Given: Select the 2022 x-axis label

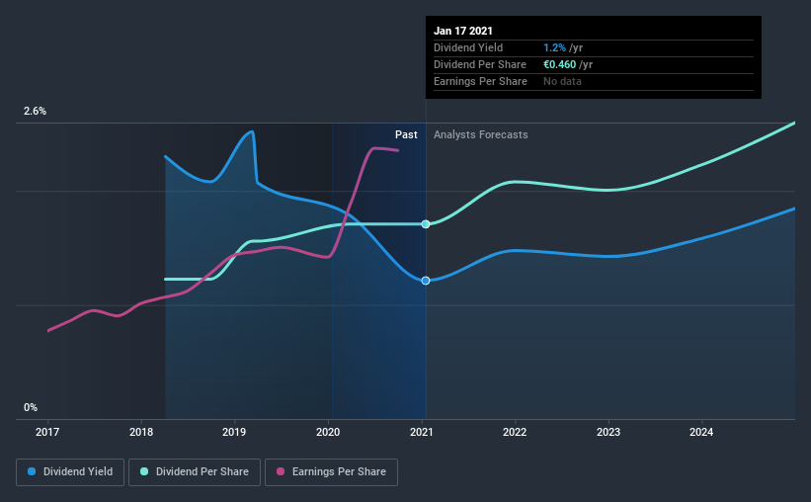Looking at the screenshot, I should pyautogui.click(x=515, y=432).
